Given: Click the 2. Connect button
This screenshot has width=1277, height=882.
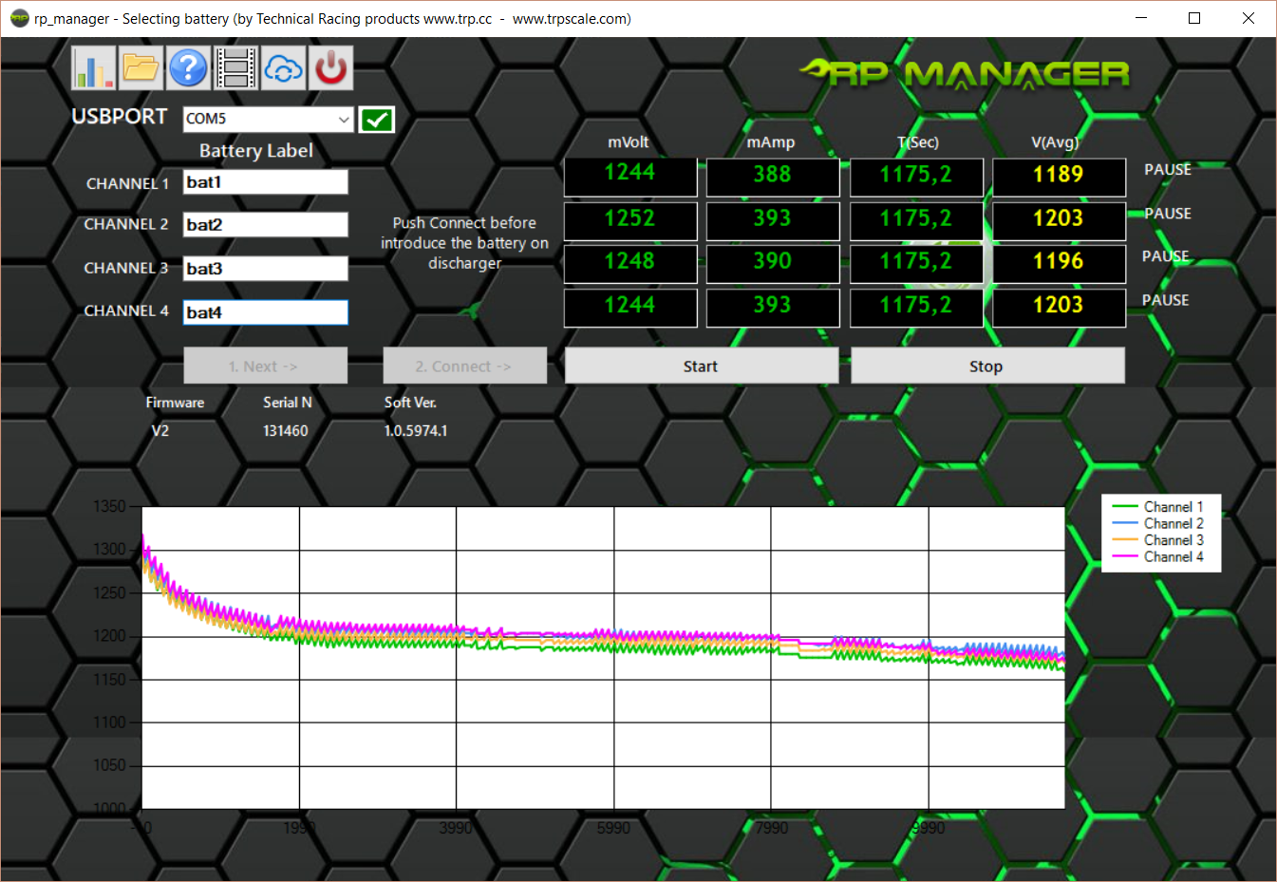Looking at the screenshot, I should pos(464,366).
